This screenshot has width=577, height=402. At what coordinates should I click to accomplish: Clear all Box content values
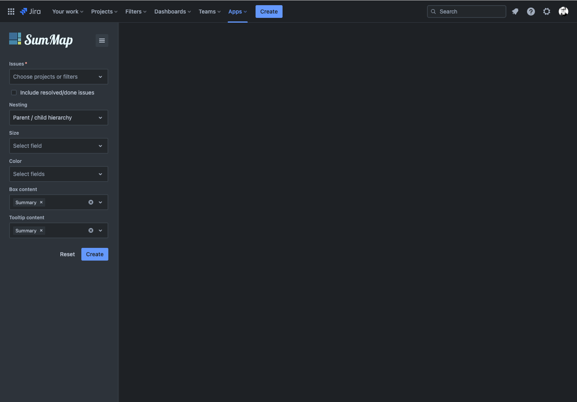point(91,202)
